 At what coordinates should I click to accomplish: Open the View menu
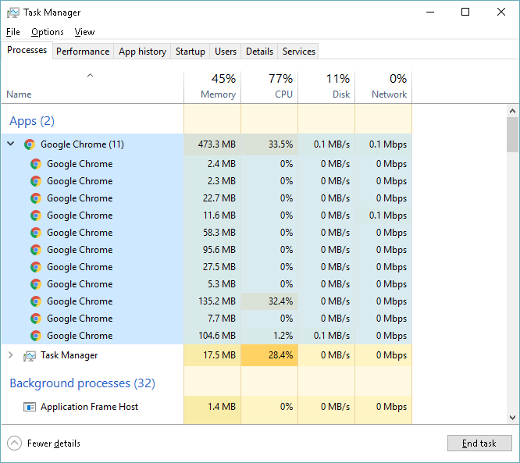tap(84, 32)
